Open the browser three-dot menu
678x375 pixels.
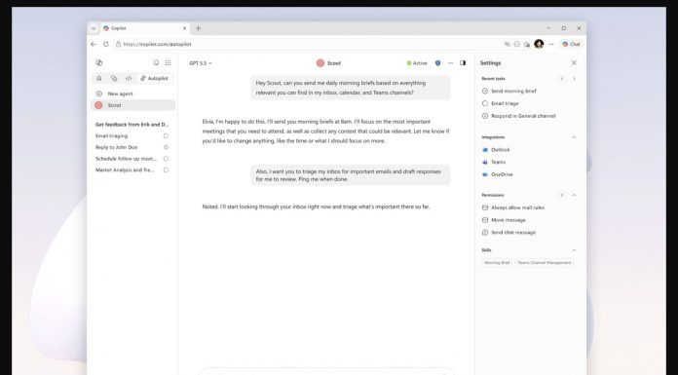tap(551, 44)
